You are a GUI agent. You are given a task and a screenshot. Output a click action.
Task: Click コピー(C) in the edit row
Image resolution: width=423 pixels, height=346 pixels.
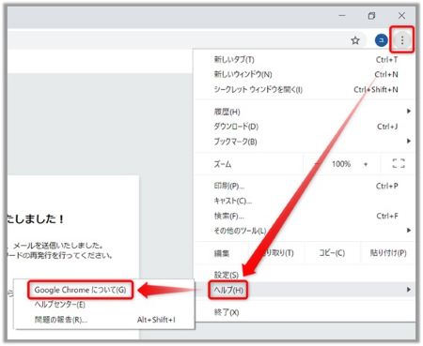[x=332, y=252]
